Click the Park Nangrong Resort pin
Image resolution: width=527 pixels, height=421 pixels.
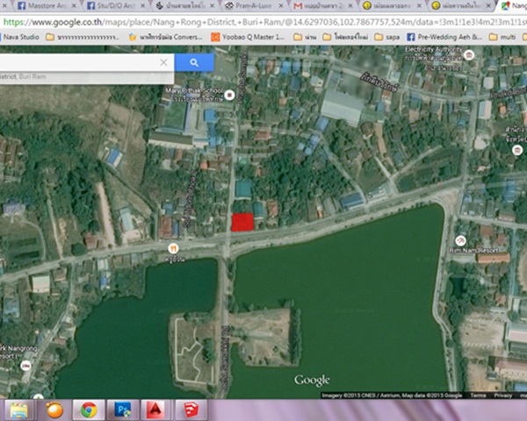tap(25, 366)
